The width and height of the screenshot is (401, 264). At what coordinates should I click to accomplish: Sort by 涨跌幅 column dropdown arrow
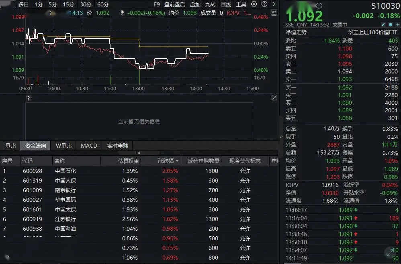[x=177, y=161]
